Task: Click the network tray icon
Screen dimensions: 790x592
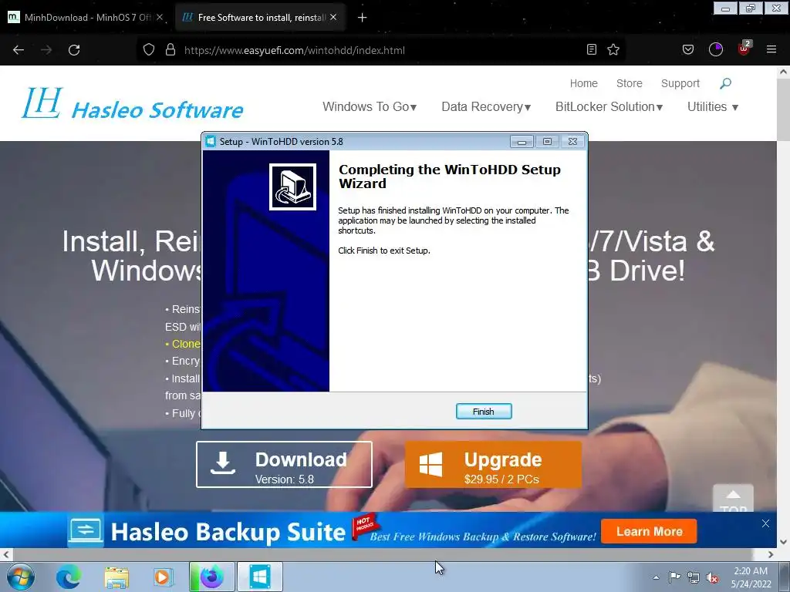Action: pyautogui.click(x=694, y=577)
